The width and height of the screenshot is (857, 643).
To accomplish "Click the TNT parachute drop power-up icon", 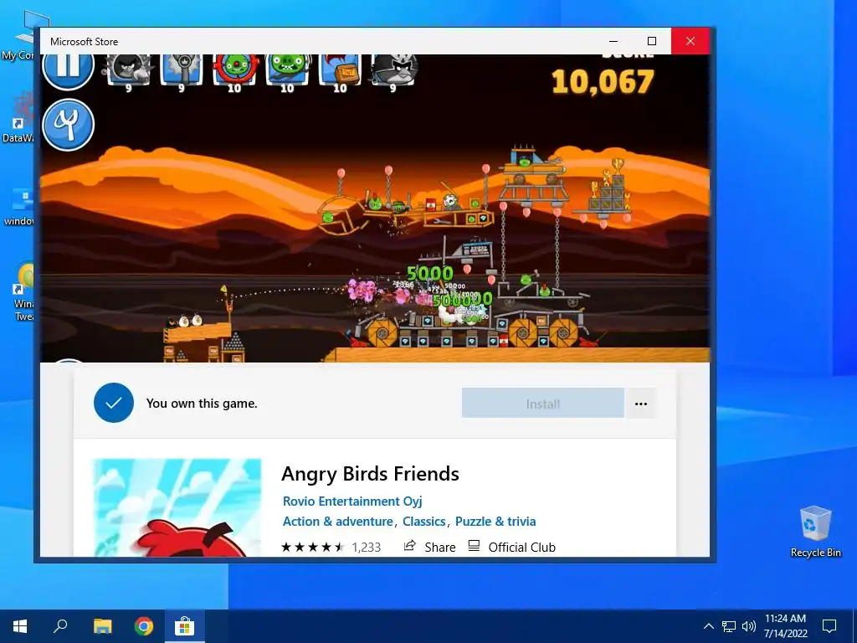I will coord(340,71).
